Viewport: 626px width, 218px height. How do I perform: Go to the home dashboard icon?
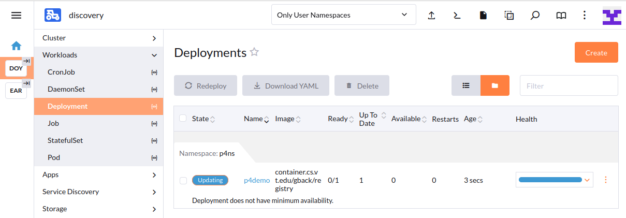17,46
